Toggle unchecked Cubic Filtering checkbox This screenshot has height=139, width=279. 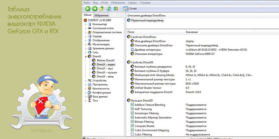point(132,134)
